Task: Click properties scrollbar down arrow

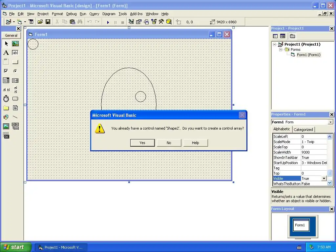Action: (329, 182)
